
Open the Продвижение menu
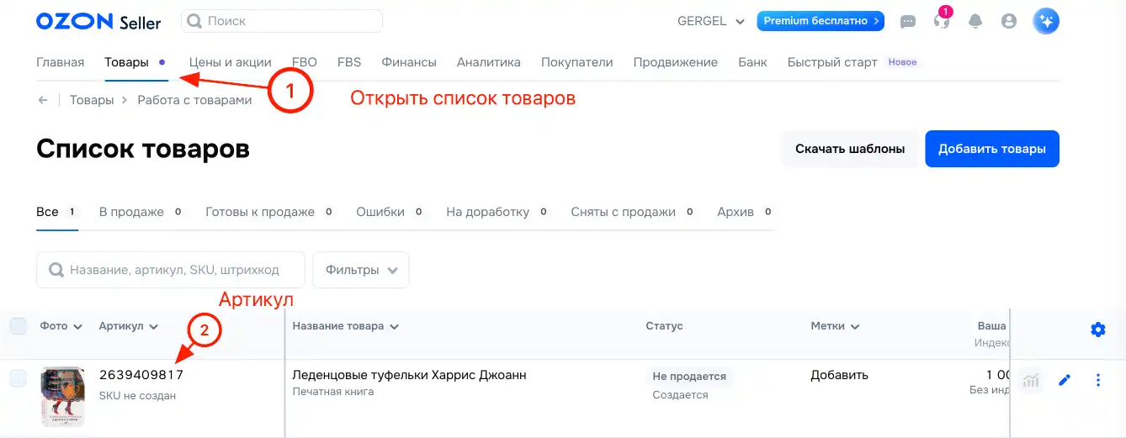[x=676, y=62]
